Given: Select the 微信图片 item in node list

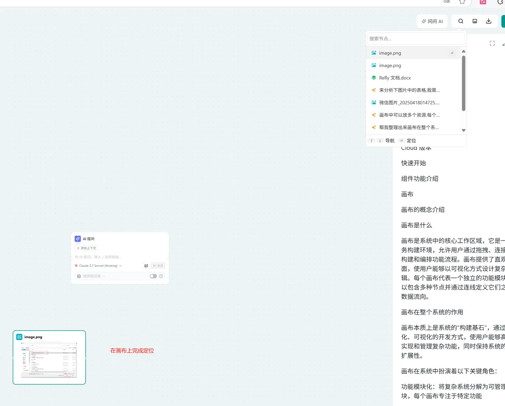Looking at the screenshot, I should coord(409,102).
